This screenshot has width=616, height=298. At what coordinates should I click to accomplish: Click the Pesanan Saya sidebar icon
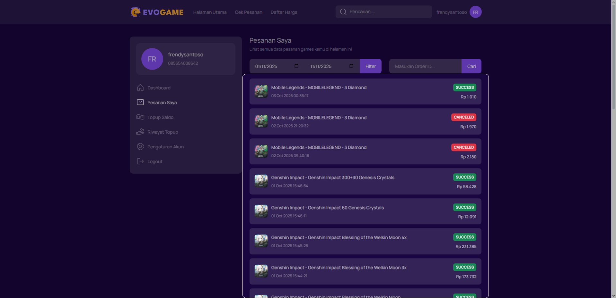(x=140, y=102)
